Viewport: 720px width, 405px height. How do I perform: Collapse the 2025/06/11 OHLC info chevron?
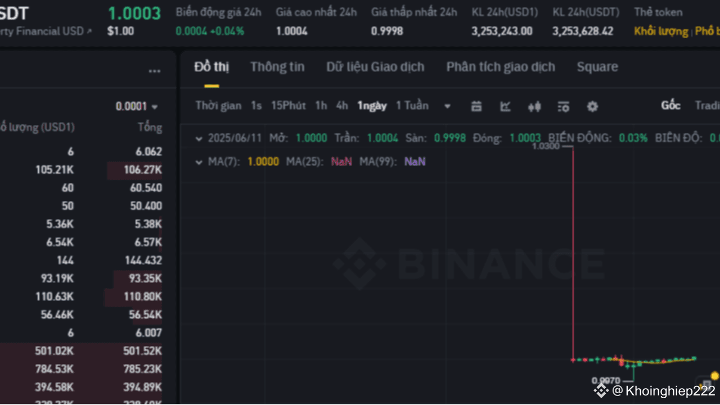pyautogui.click(x=199, y=138)
